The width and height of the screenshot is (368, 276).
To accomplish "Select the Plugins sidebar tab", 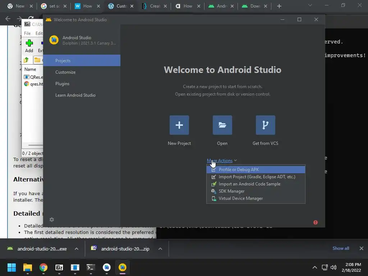I will (82, 83).
